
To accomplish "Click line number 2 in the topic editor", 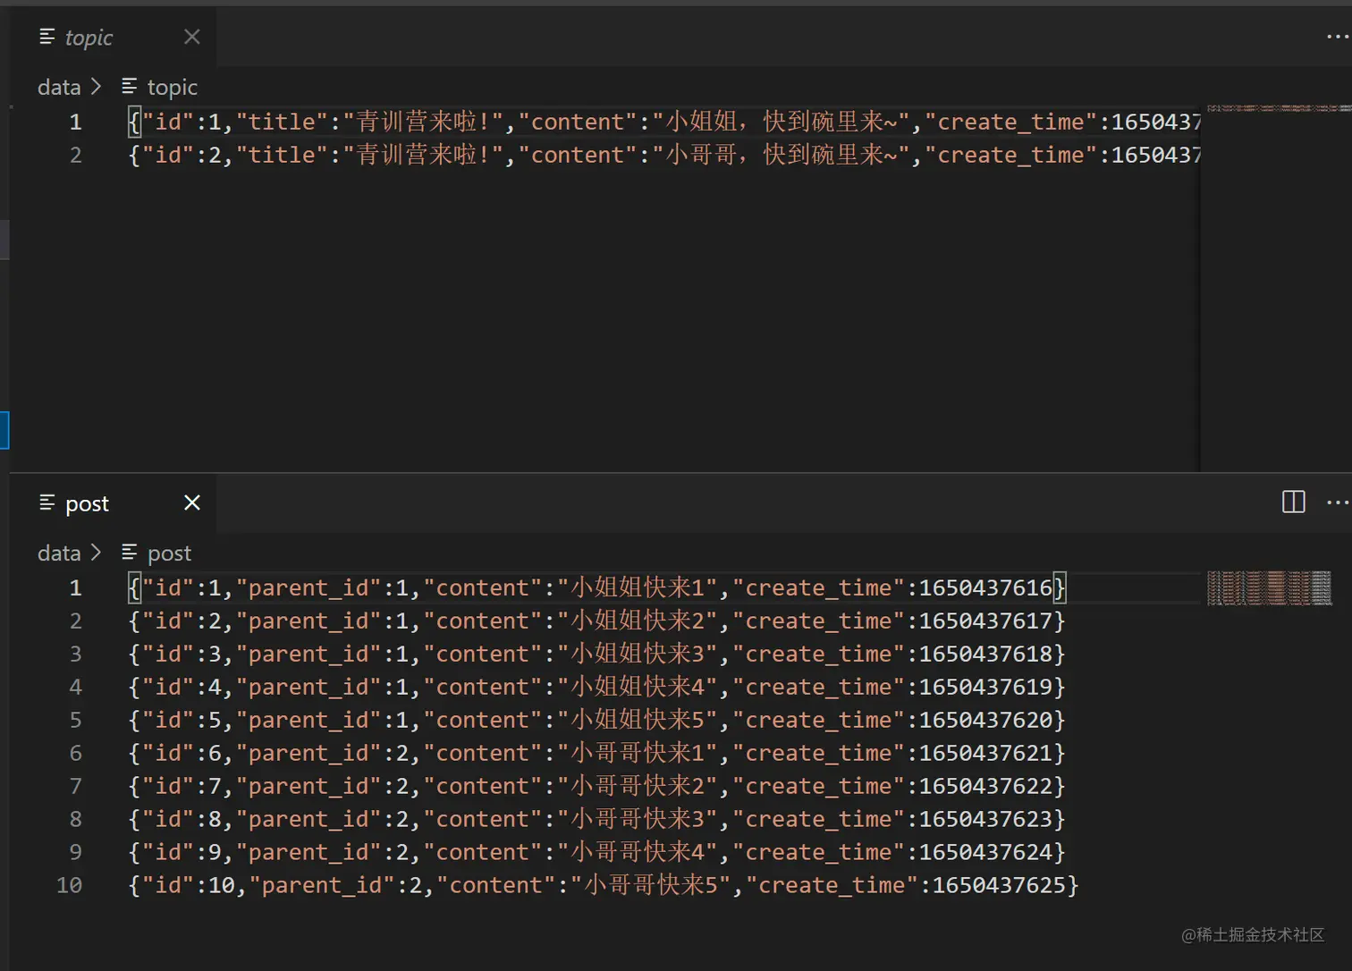I will pos(76,155).
